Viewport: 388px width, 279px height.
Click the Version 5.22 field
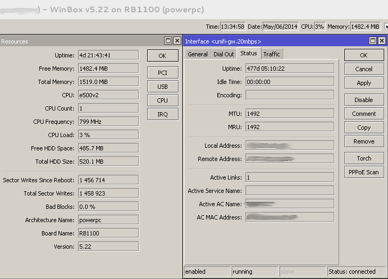click(108, 247)
